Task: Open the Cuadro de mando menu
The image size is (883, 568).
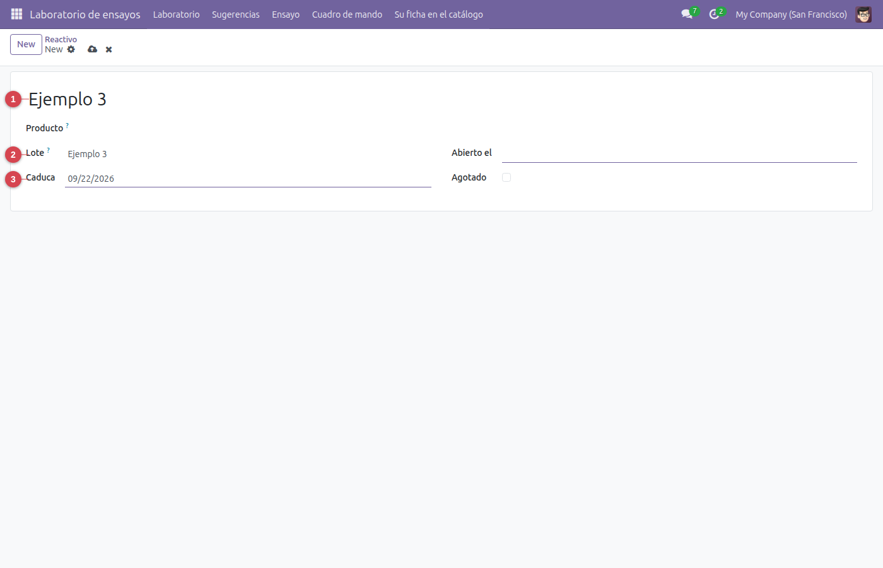Action: tap(347, 14)
